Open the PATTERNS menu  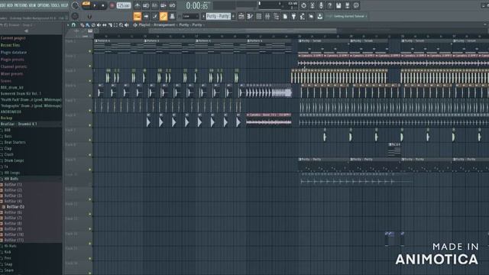[21, 5]
